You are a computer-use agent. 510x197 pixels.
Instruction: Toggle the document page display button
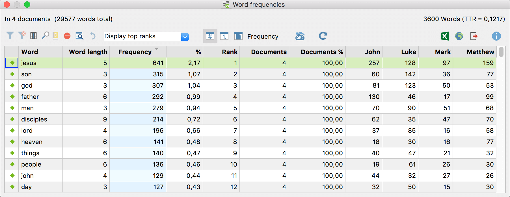pyautogui.click(x=238, y=36)
